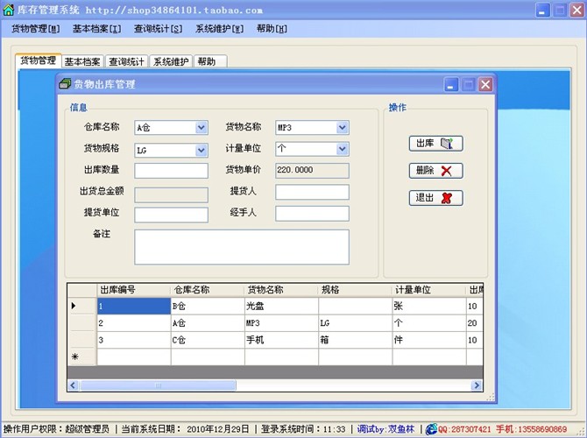
Task: Click the grid's scroll right arrow
Action: click(x=477, y=385)
